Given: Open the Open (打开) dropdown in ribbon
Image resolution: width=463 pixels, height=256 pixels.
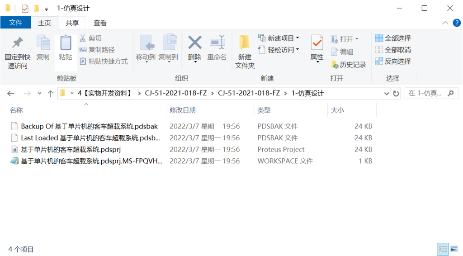Looking at the screenshot, I should pos(345,39).
